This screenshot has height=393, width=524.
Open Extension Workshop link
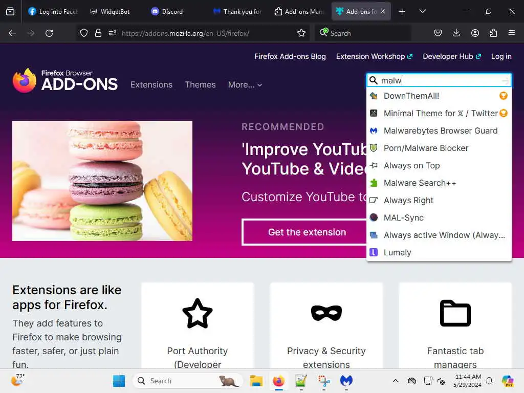coord(374,56)
